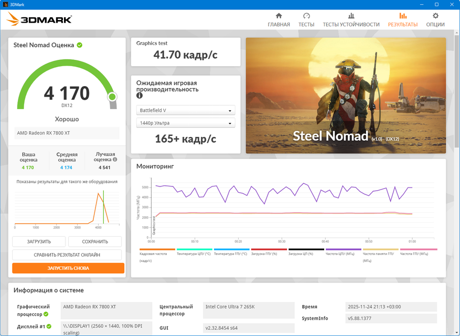Viewport: 460px width, 336px height.
Task: Click green checkmark beside Steel Nomad Оценка
Action: (x=80, y=45)
